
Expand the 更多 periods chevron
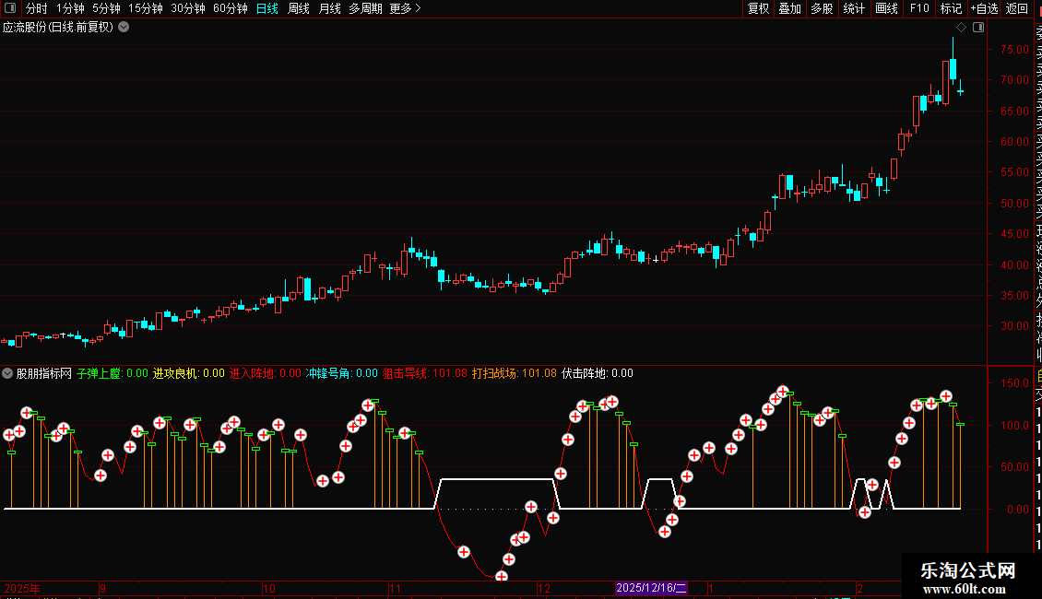click(418, 8)
